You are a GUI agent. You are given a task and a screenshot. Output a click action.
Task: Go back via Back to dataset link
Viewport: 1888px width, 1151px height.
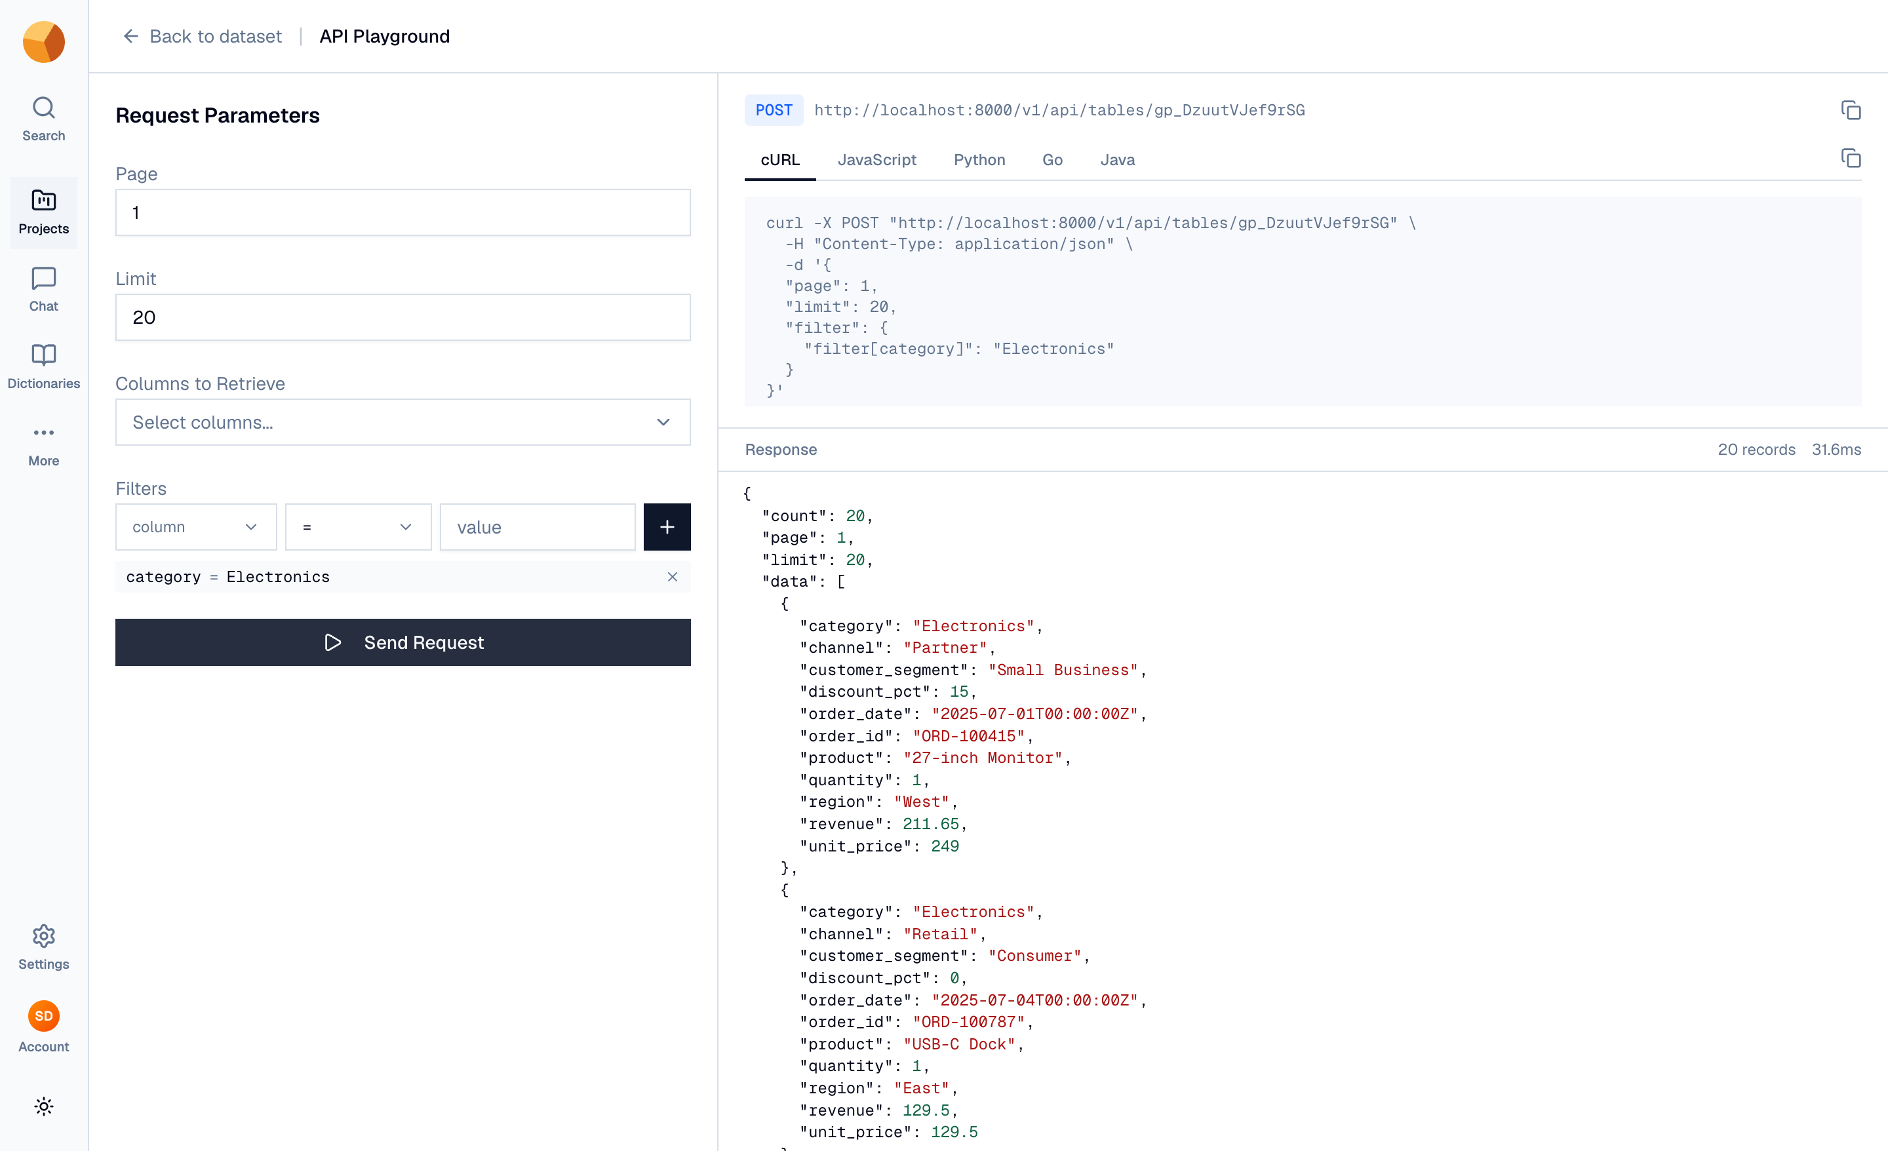click(215, 36)
